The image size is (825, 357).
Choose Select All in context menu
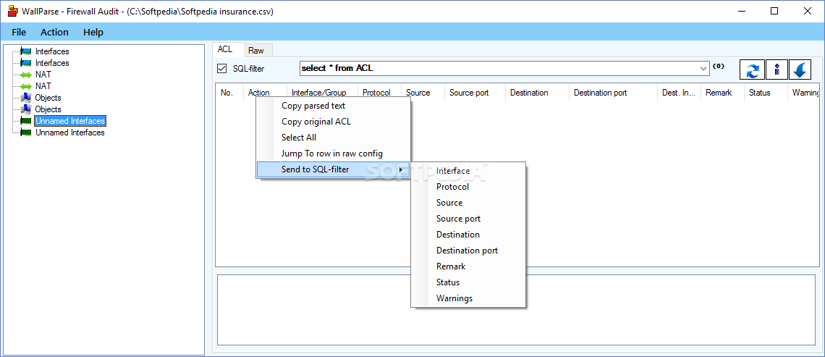pyautogui.click(x=333, y=138)
